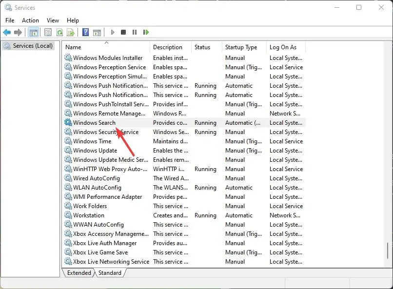Export the services list
The image size is (393, 289).
pyautogui.click(x=71, y=32)
